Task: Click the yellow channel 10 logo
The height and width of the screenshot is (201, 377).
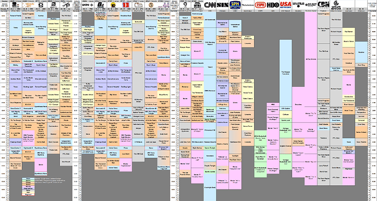Action: (x=113, y=5)
